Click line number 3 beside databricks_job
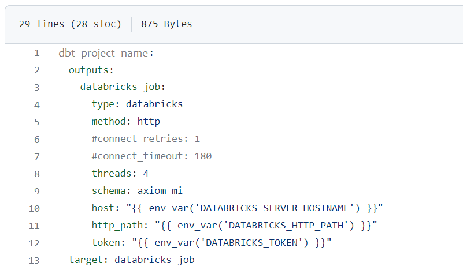The image size is (463, 270). pos(36,88)
